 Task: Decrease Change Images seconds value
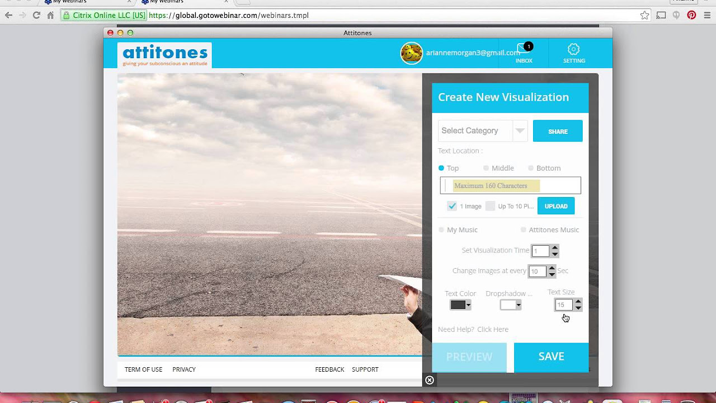click(552, 274)
